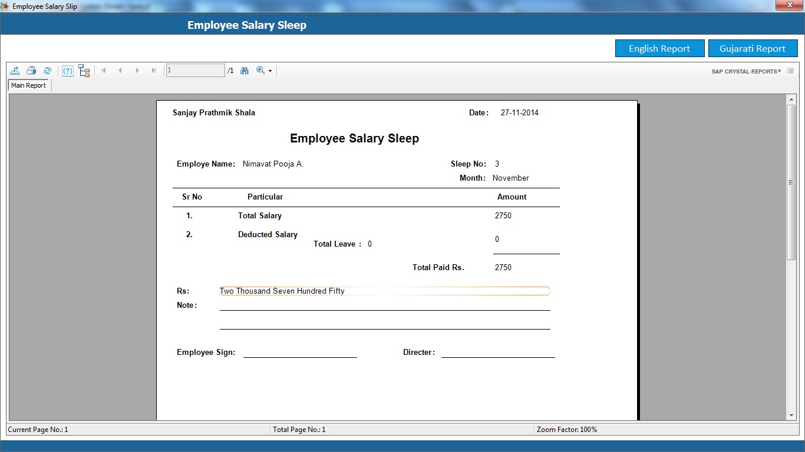The height and width of the screenshot is (452, 805).
Task: Click the Deducted Salary row label
Action: pos(268,234)
